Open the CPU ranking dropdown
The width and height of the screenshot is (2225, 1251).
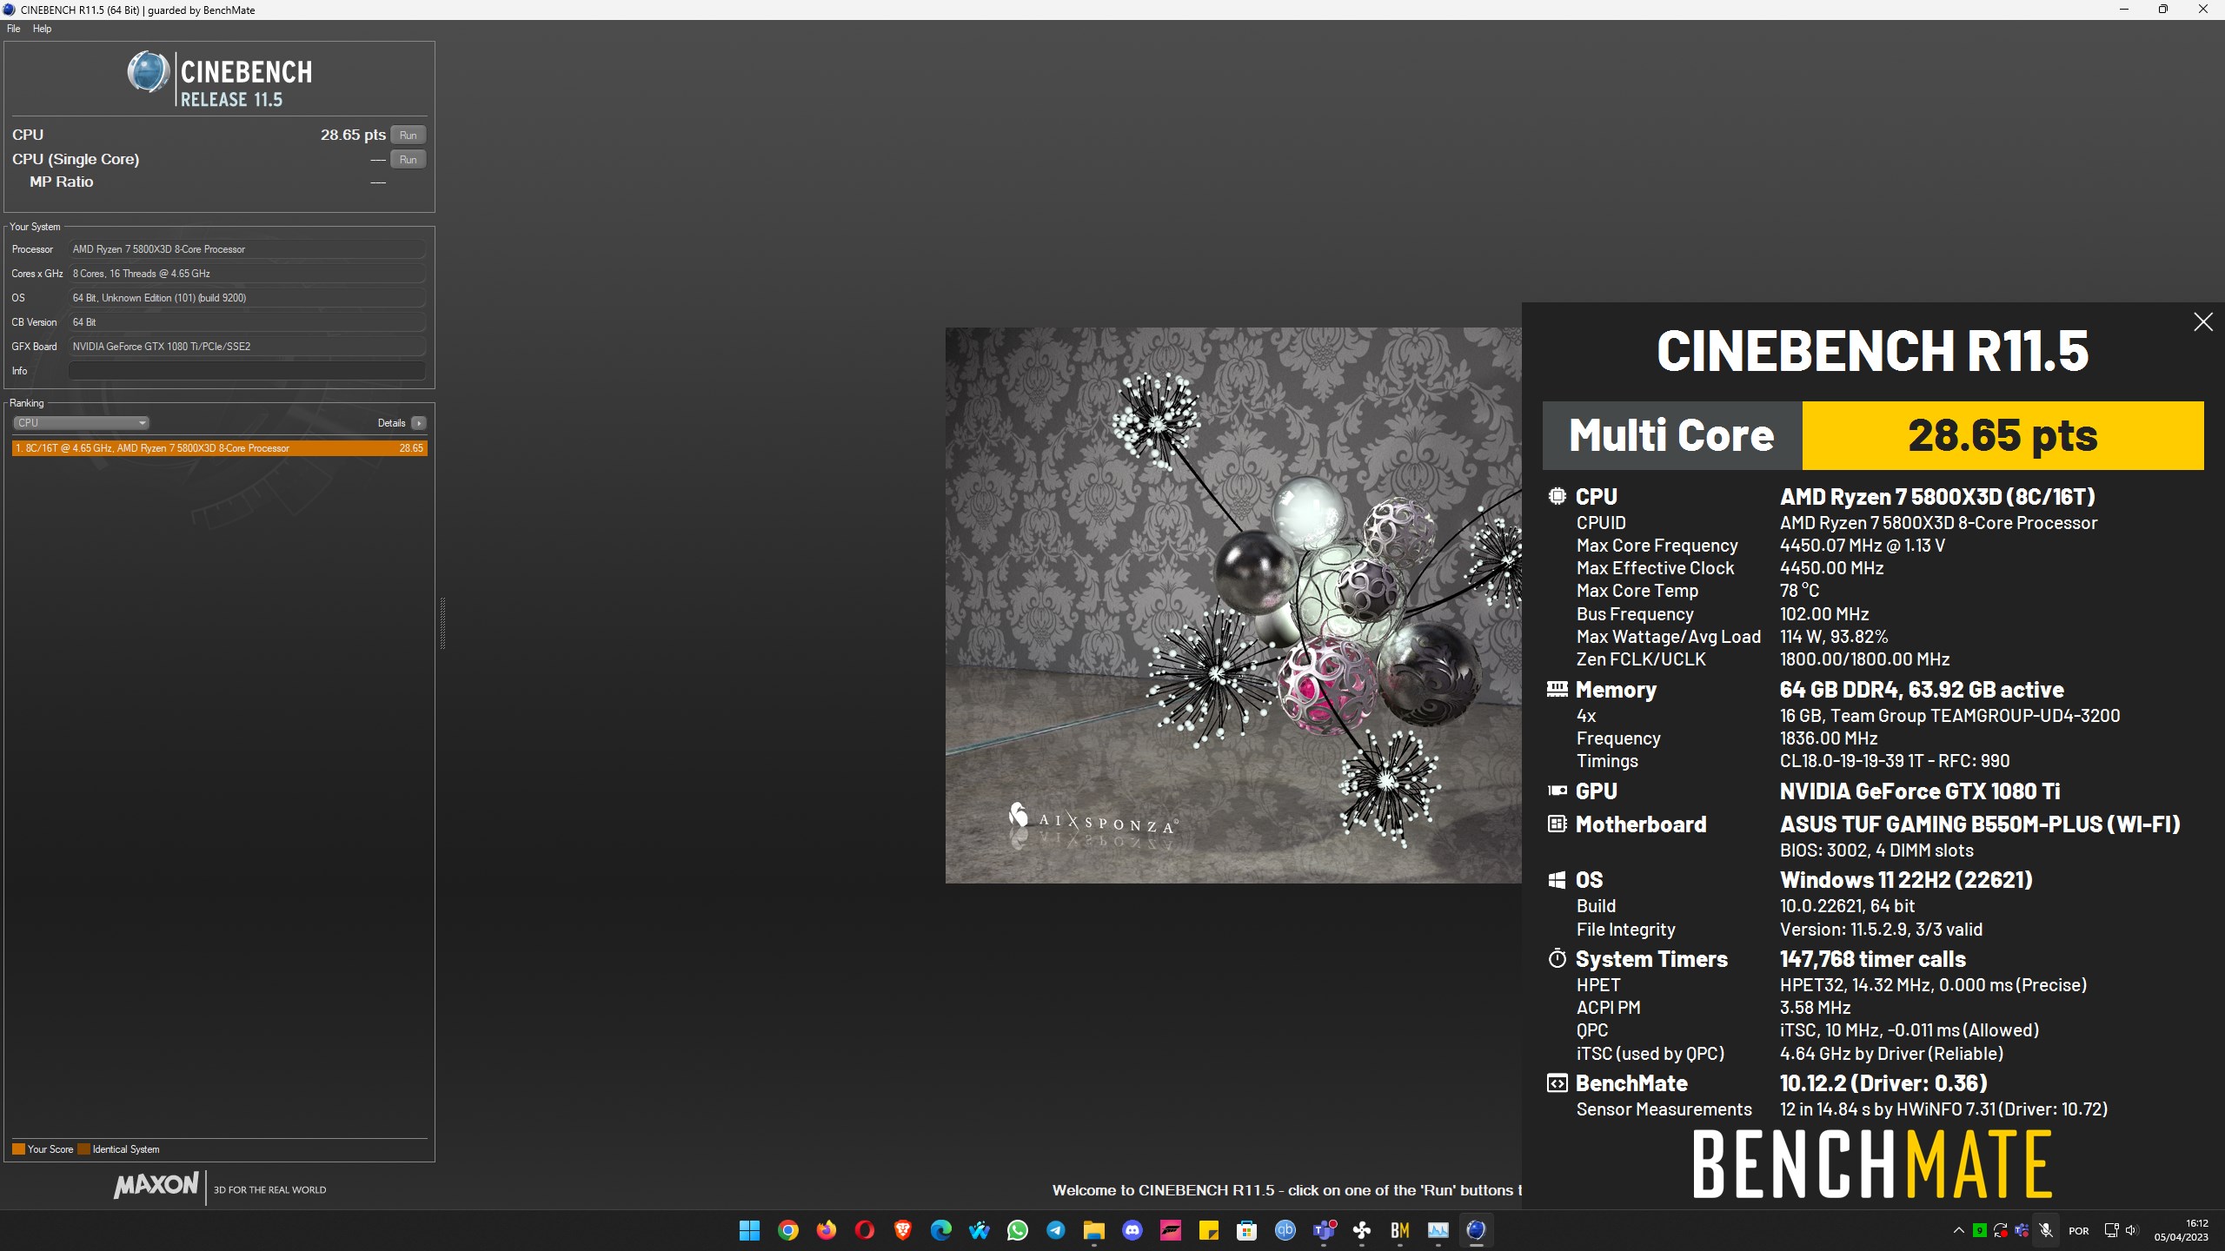[81, 423]
